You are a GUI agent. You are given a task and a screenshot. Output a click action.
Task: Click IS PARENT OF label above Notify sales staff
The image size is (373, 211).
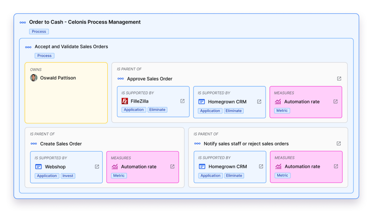[206, 134]
